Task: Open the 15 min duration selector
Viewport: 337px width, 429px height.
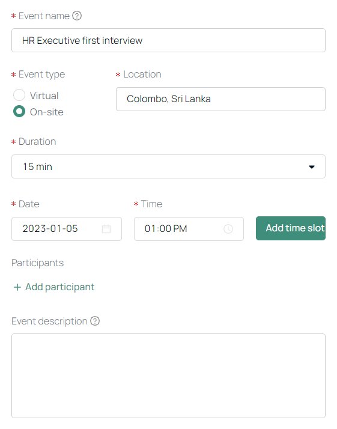Action: (x=168, y=166)
